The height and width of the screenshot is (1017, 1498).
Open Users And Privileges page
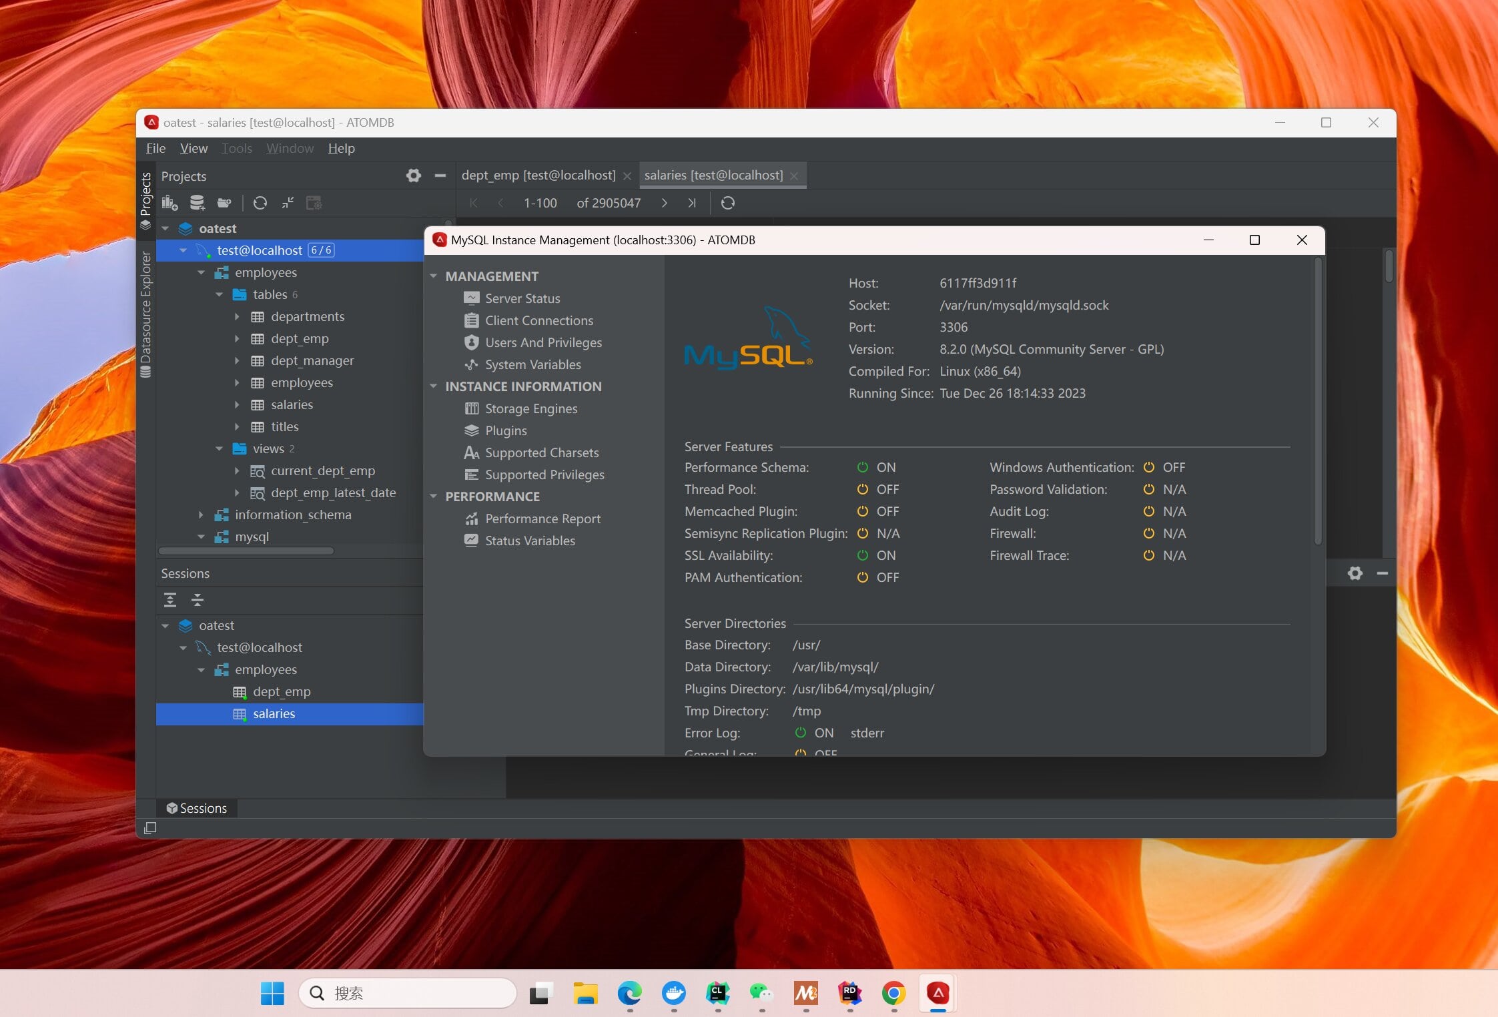coord(542,342)
